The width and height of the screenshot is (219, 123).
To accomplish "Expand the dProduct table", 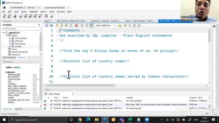I will [x=10, y=41].
